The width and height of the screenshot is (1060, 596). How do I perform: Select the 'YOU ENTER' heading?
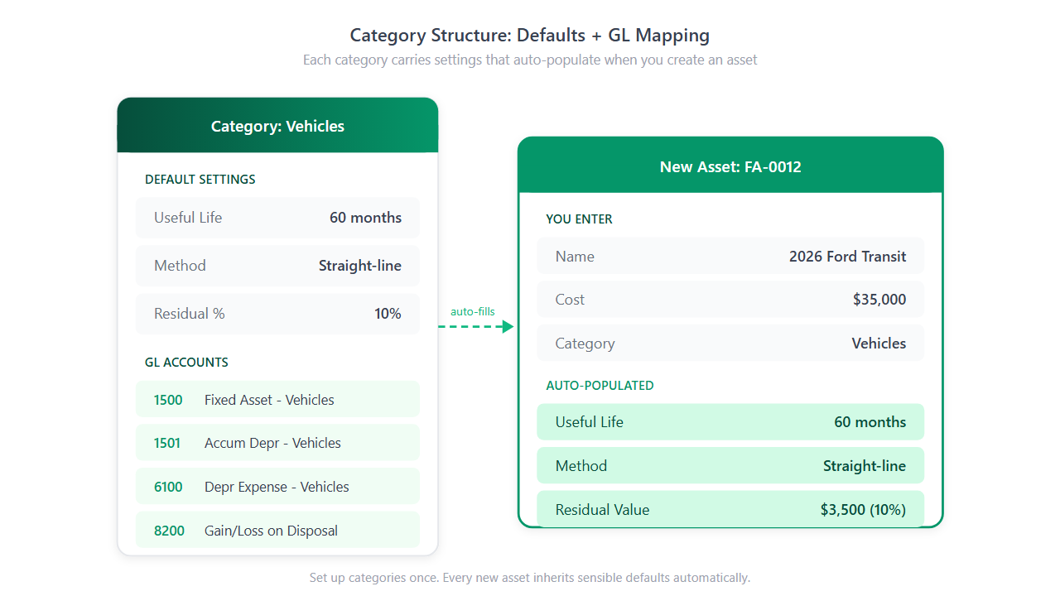[x=579, y=219]
